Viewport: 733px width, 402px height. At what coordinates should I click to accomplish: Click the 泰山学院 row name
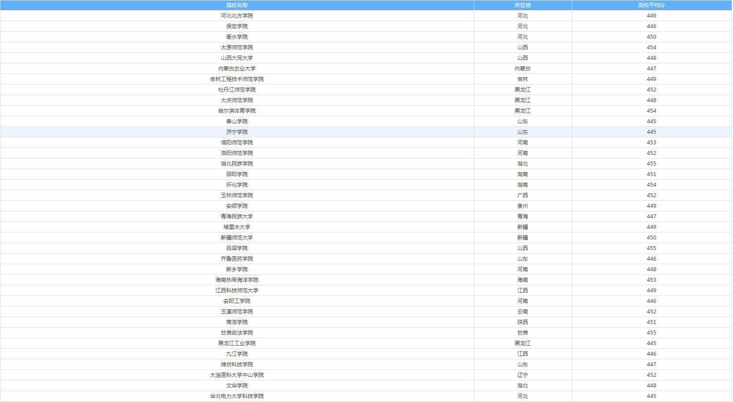tap(237, 122)
